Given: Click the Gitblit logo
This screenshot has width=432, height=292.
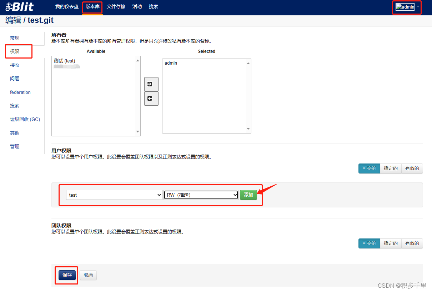Looking at the screenshot, I should click(20, 7).
